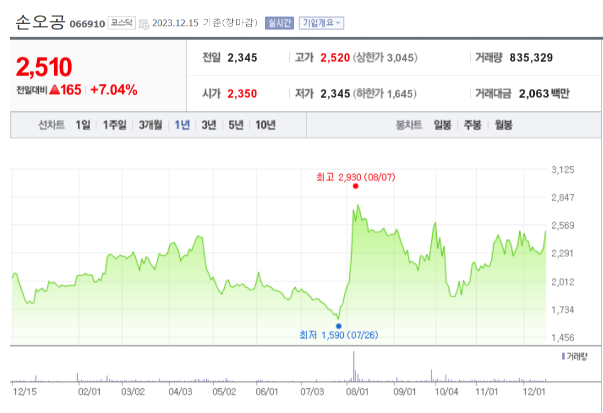
Task: Click the 최고 2,930 (08/07) label
Action: click(x=356, y=177)
